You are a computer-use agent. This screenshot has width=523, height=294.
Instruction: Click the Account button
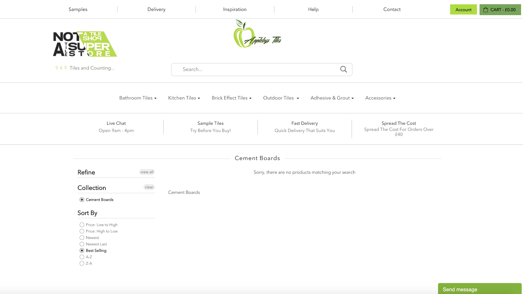coord(463,9)
